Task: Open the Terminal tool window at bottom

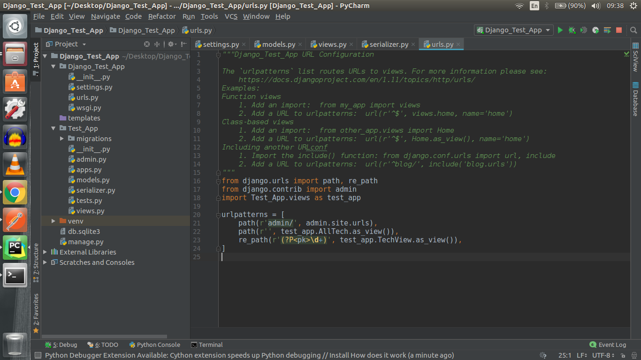Action: pos(207,345)
